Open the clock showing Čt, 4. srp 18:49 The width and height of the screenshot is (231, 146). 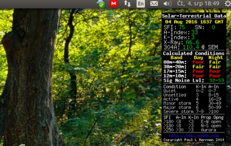(x=198, y=4)
